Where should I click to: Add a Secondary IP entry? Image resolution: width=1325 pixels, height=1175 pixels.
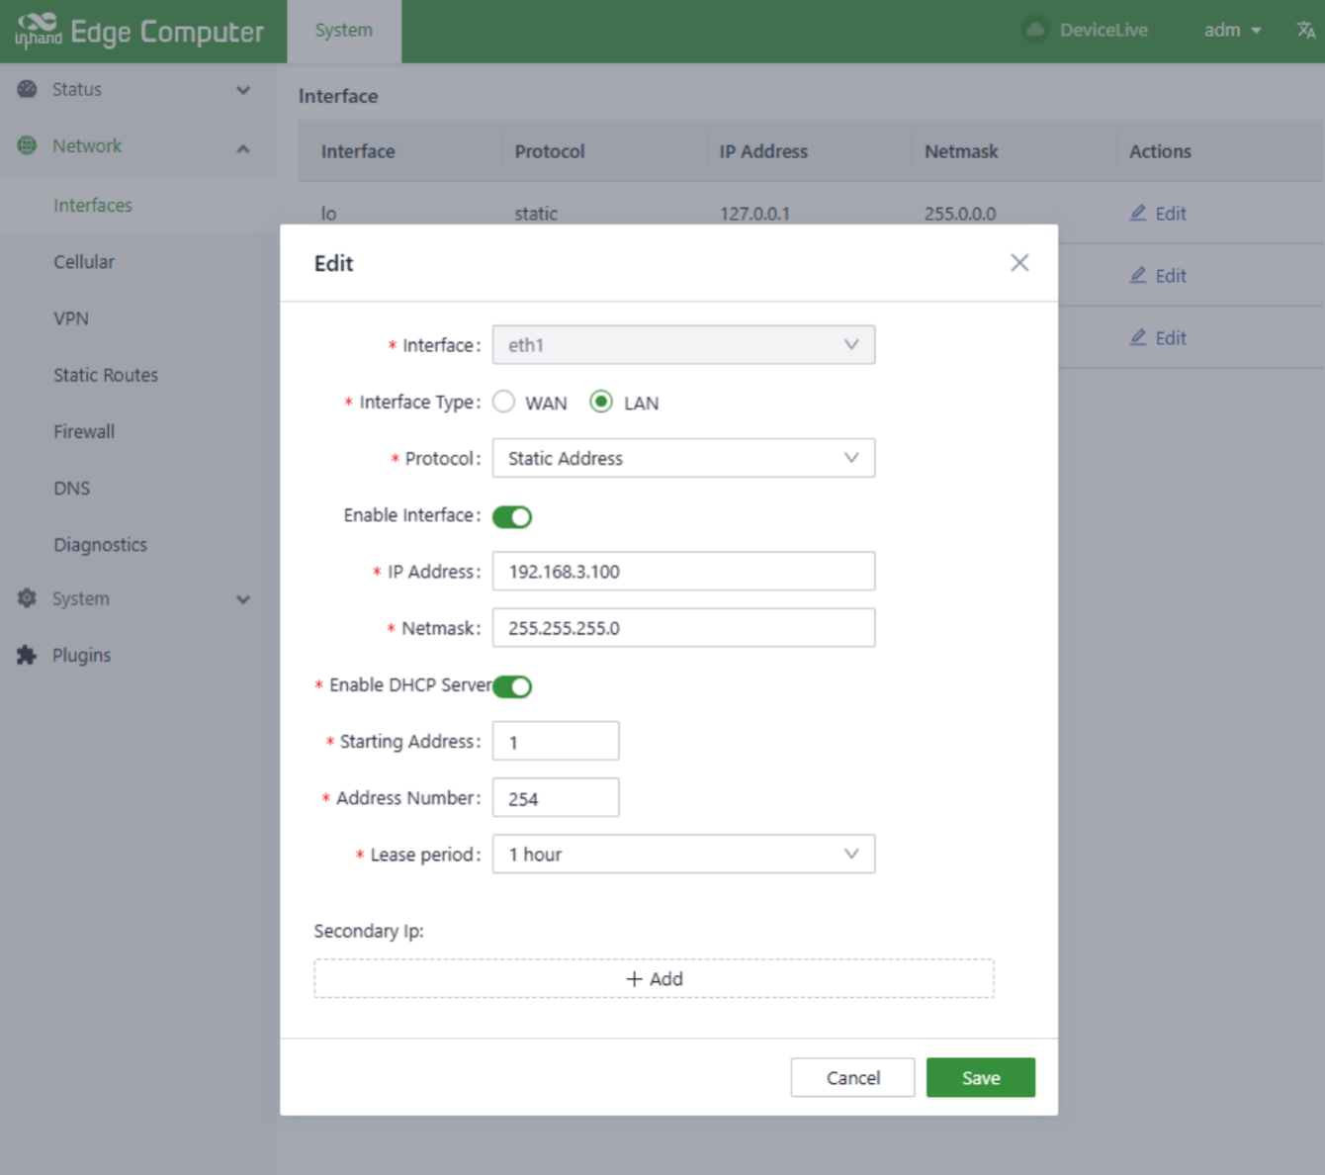click(x=654, y=978)
